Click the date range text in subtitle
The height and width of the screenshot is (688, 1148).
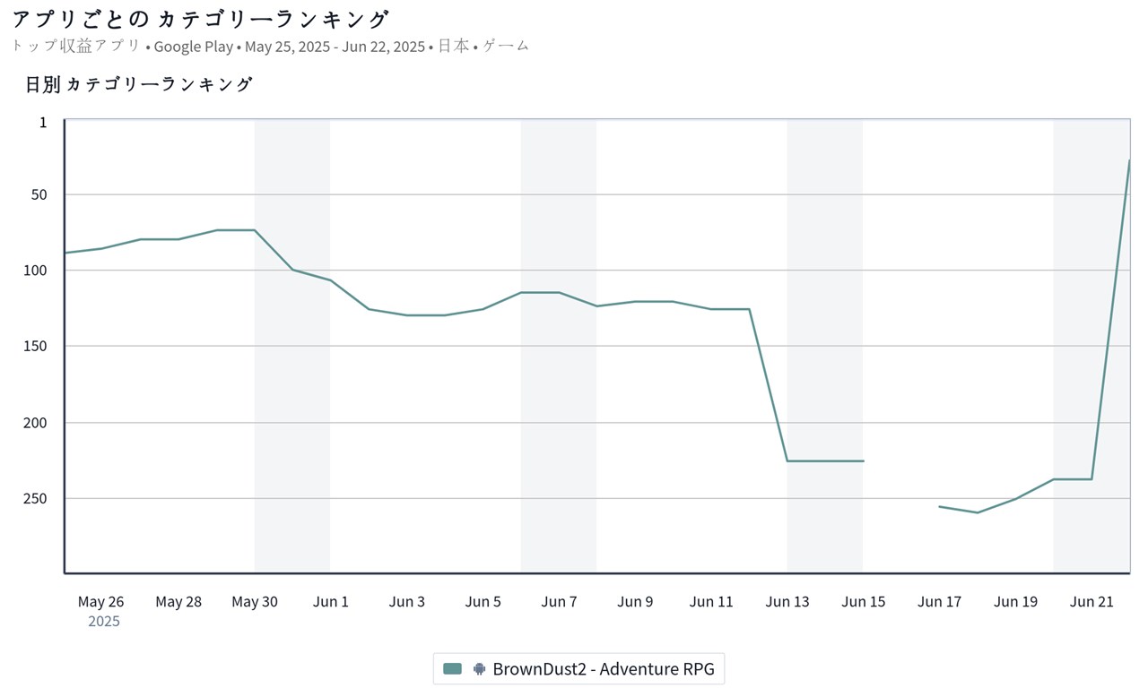[x=335, y=47]
